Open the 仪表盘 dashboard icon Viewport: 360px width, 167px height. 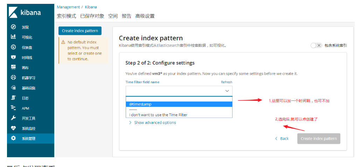pyautogui.click(x=13, y=47)
